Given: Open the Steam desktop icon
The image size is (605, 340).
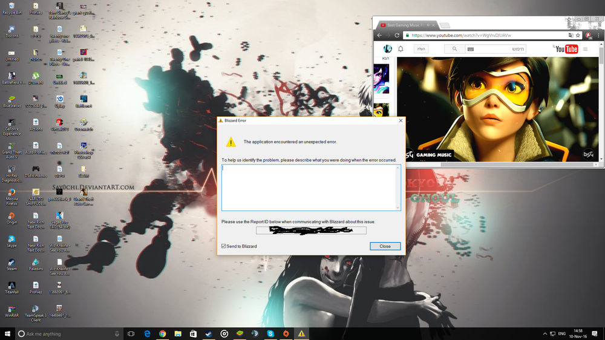Looking at the screenshot, I should pos(11,263).
